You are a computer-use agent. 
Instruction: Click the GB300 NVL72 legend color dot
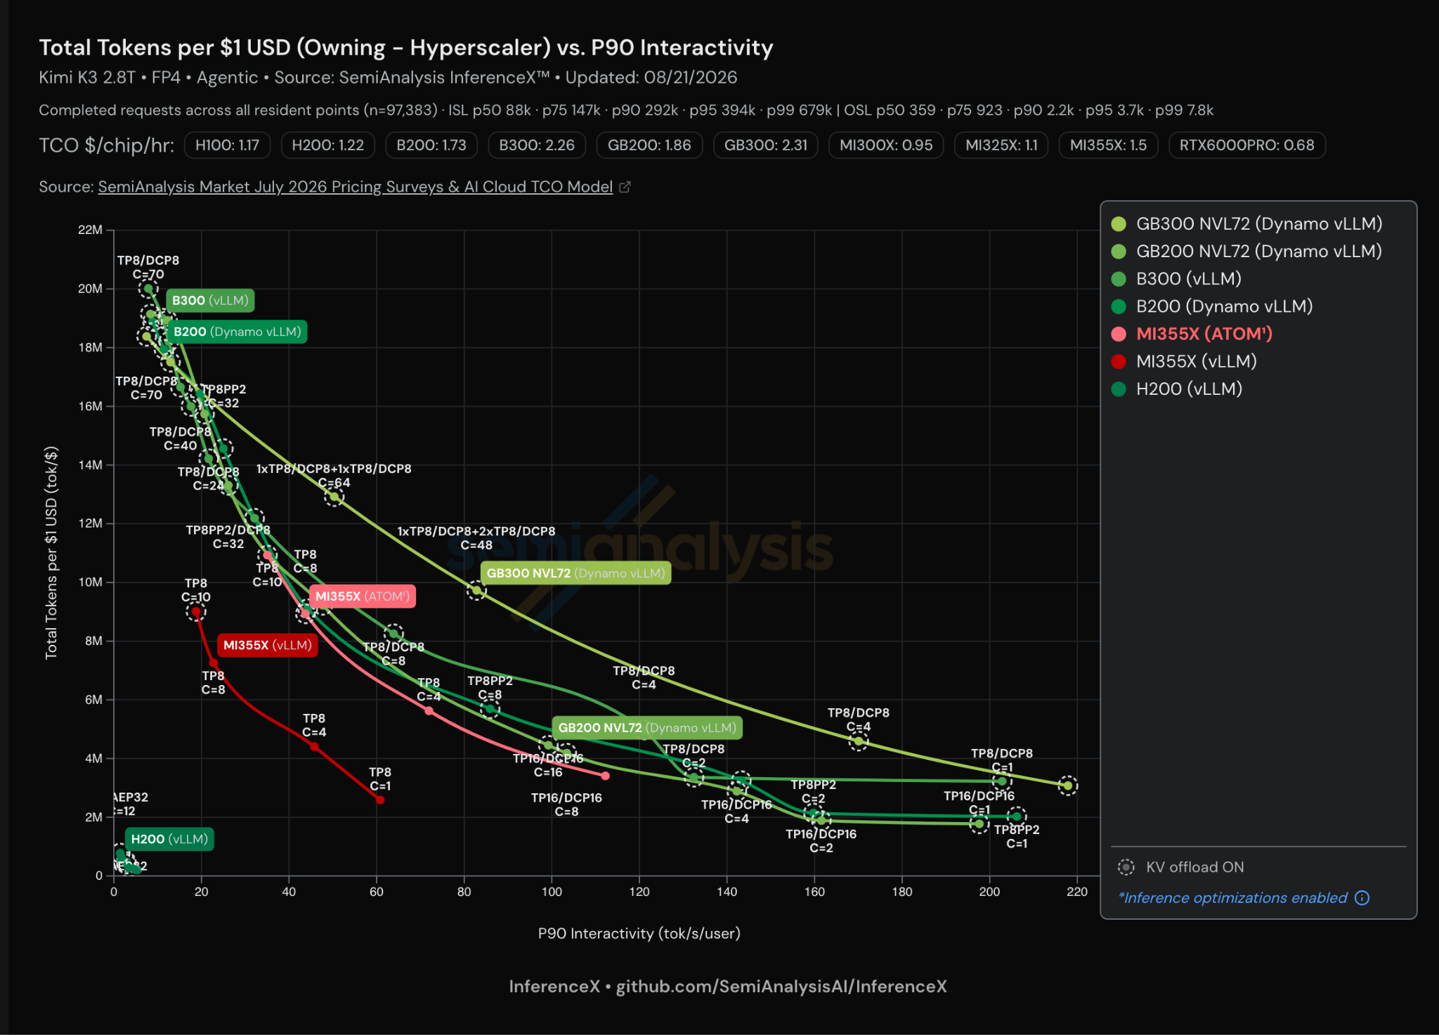pos(1119,224)
